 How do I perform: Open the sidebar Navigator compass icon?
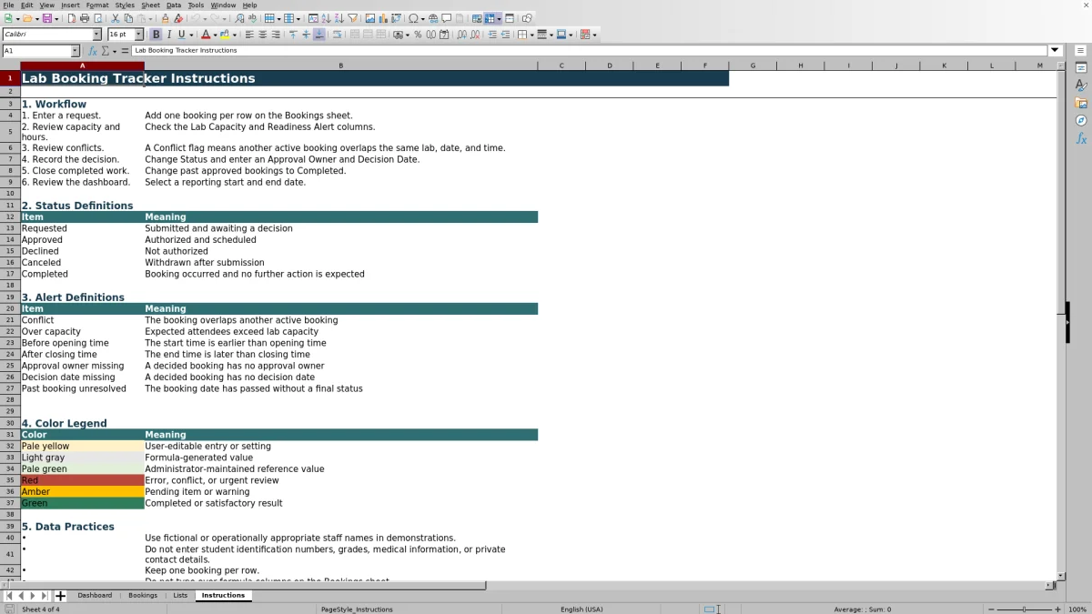(1081, 120)
